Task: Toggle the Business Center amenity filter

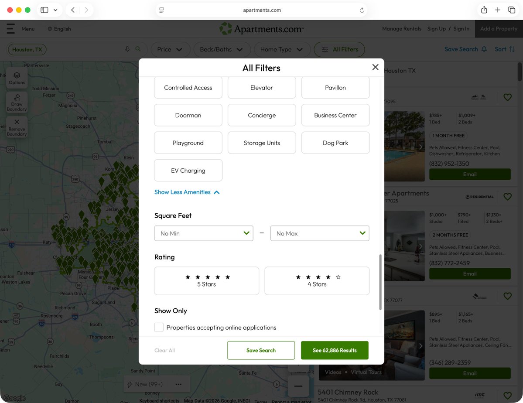Action: click(x=335, y=115)
